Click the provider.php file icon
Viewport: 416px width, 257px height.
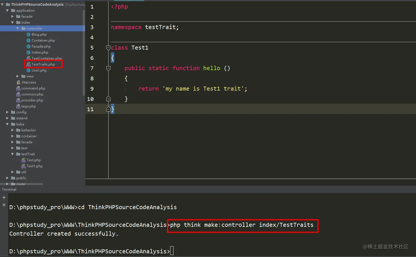(x=18, y=100)
